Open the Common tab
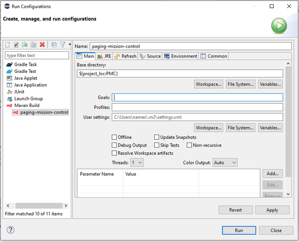 click(214, 56)
